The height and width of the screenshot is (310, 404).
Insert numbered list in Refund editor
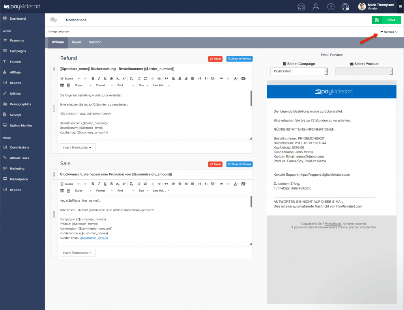point(139,78)
